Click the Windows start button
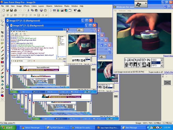 pyautogui.click(x=8, y=128)
